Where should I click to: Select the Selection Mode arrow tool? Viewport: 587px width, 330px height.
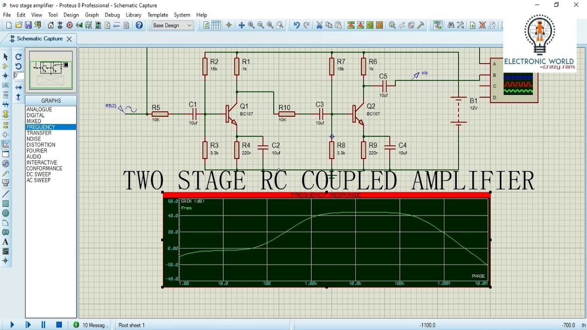(6, 57)
